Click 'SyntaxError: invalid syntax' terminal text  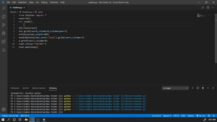click(x=26, y=93)
